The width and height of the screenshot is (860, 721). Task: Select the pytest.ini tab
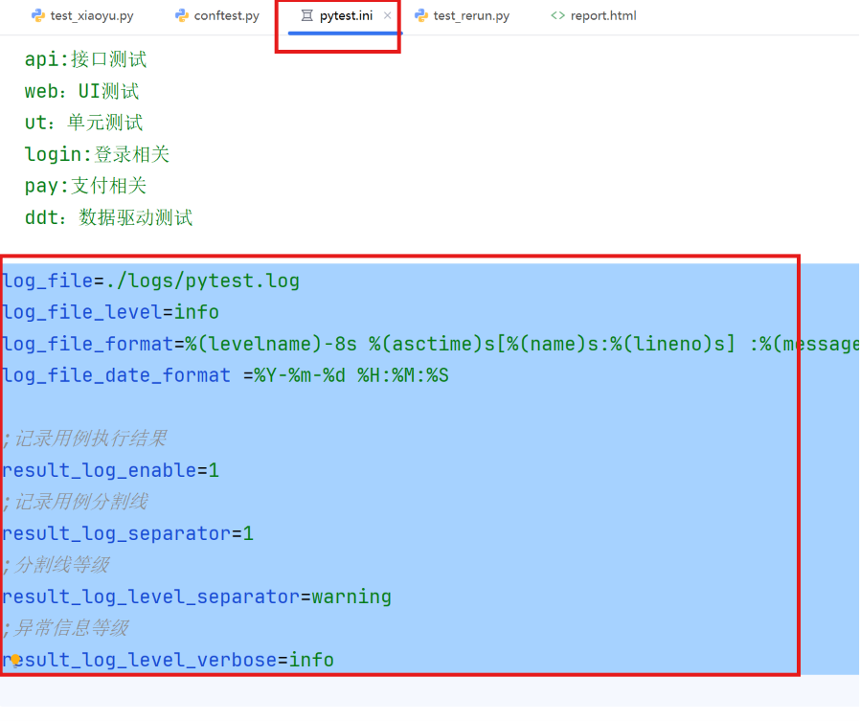pyautogui.click(x=346, y=16)
